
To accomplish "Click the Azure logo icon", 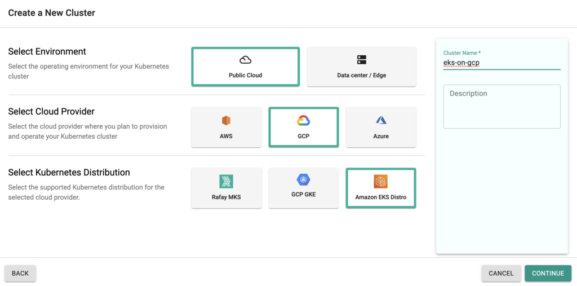I will coord(381,120).
